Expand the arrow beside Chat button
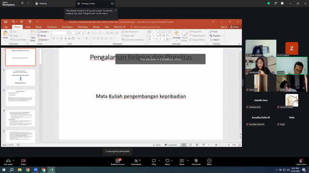The height and width of the screenshot is (173, 309). [159, 161]
